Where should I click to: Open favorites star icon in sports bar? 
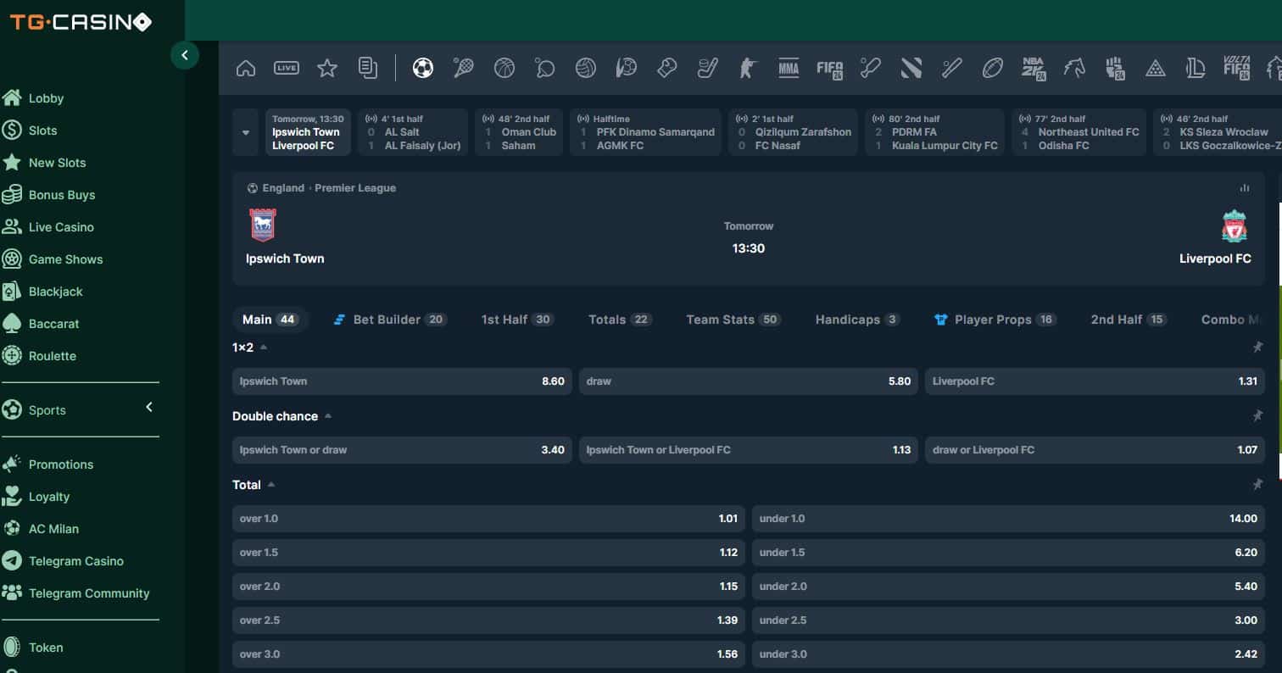coord(327,68)
